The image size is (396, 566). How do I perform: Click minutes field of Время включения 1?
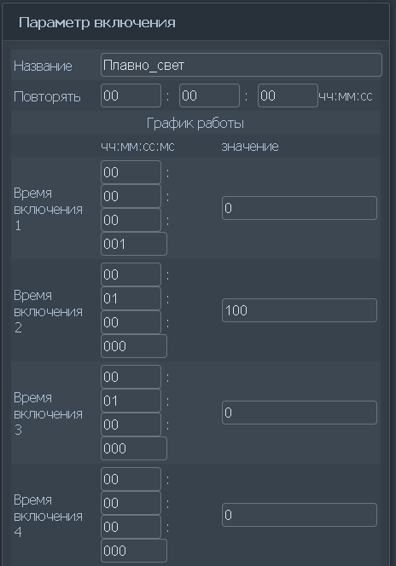(x=131, y=196)
